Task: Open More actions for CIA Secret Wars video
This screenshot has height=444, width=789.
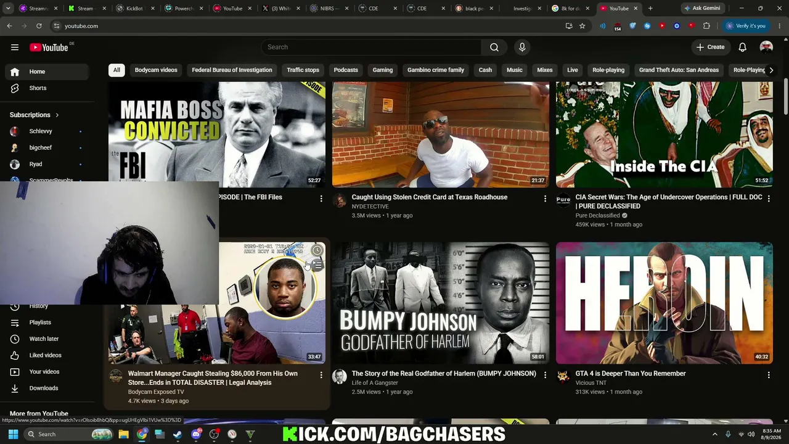Action: point(769,199)
